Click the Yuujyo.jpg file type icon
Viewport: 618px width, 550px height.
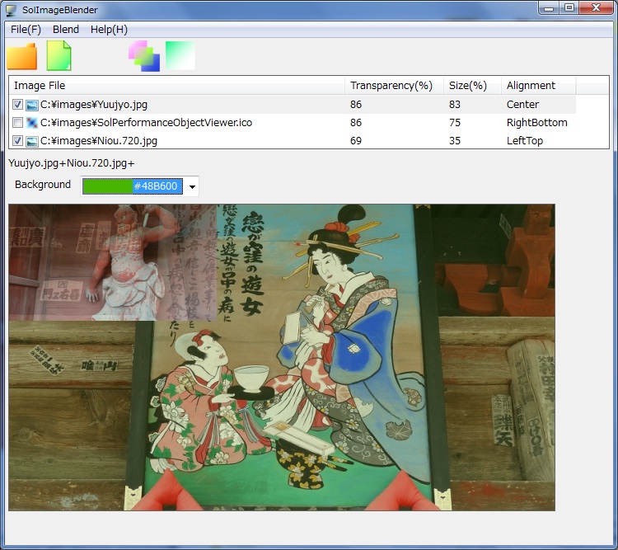pos(32,105)
